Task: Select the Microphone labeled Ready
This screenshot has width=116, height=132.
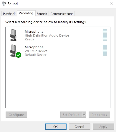Action: click(x=58, y=35)
